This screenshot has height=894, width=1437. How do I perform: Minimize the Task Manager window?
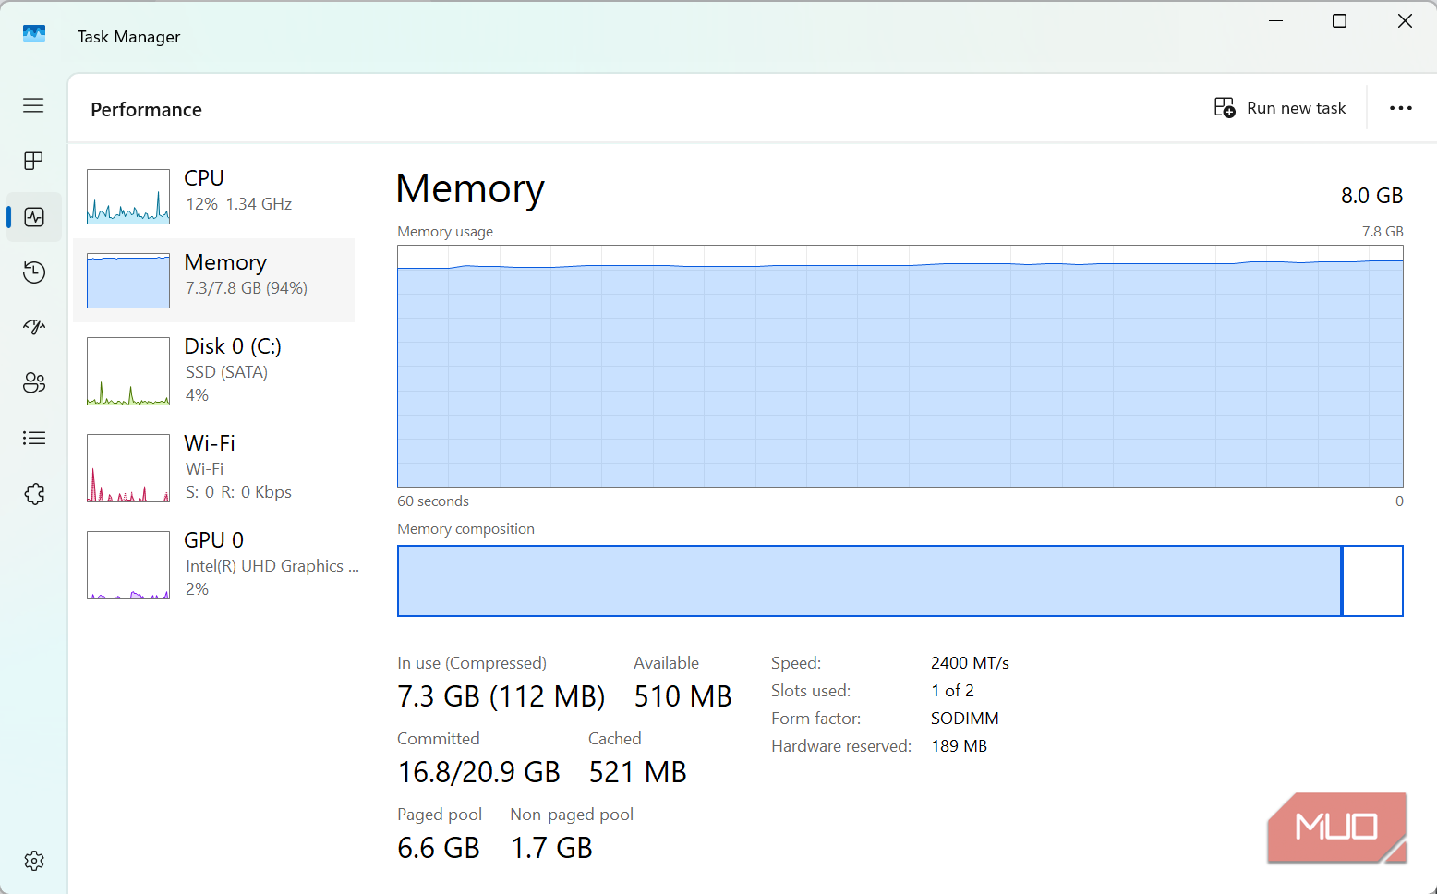1276,21
